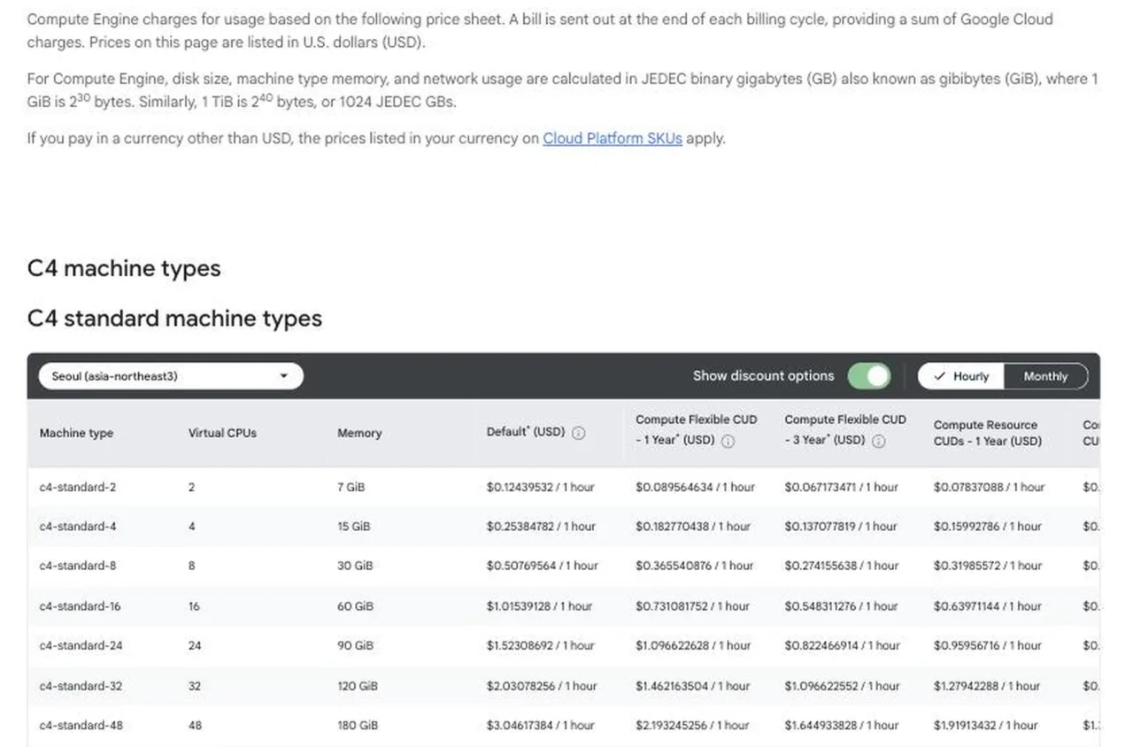
Task: Click the C4 machine types heading
Action: (x=124, y=268)
